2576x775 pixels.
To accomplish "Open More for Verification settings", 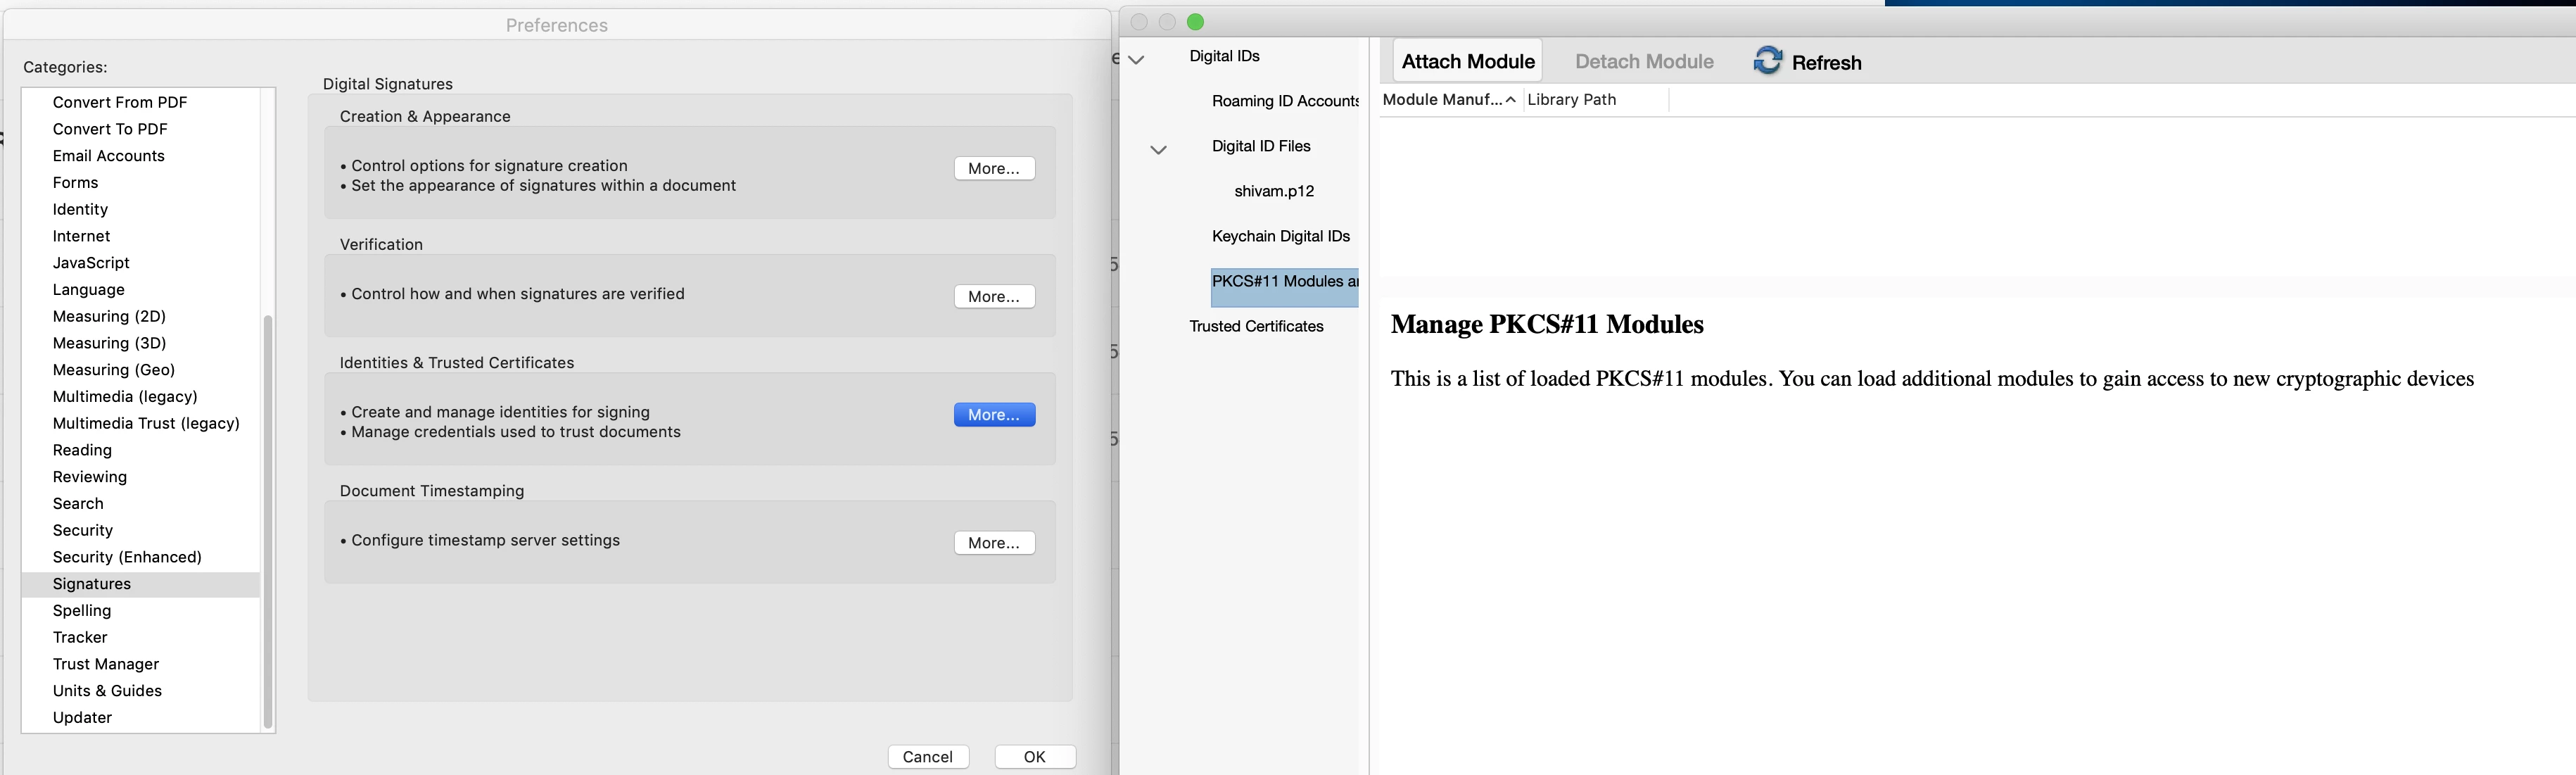I will pyautogui.click(x=993, y=296).
